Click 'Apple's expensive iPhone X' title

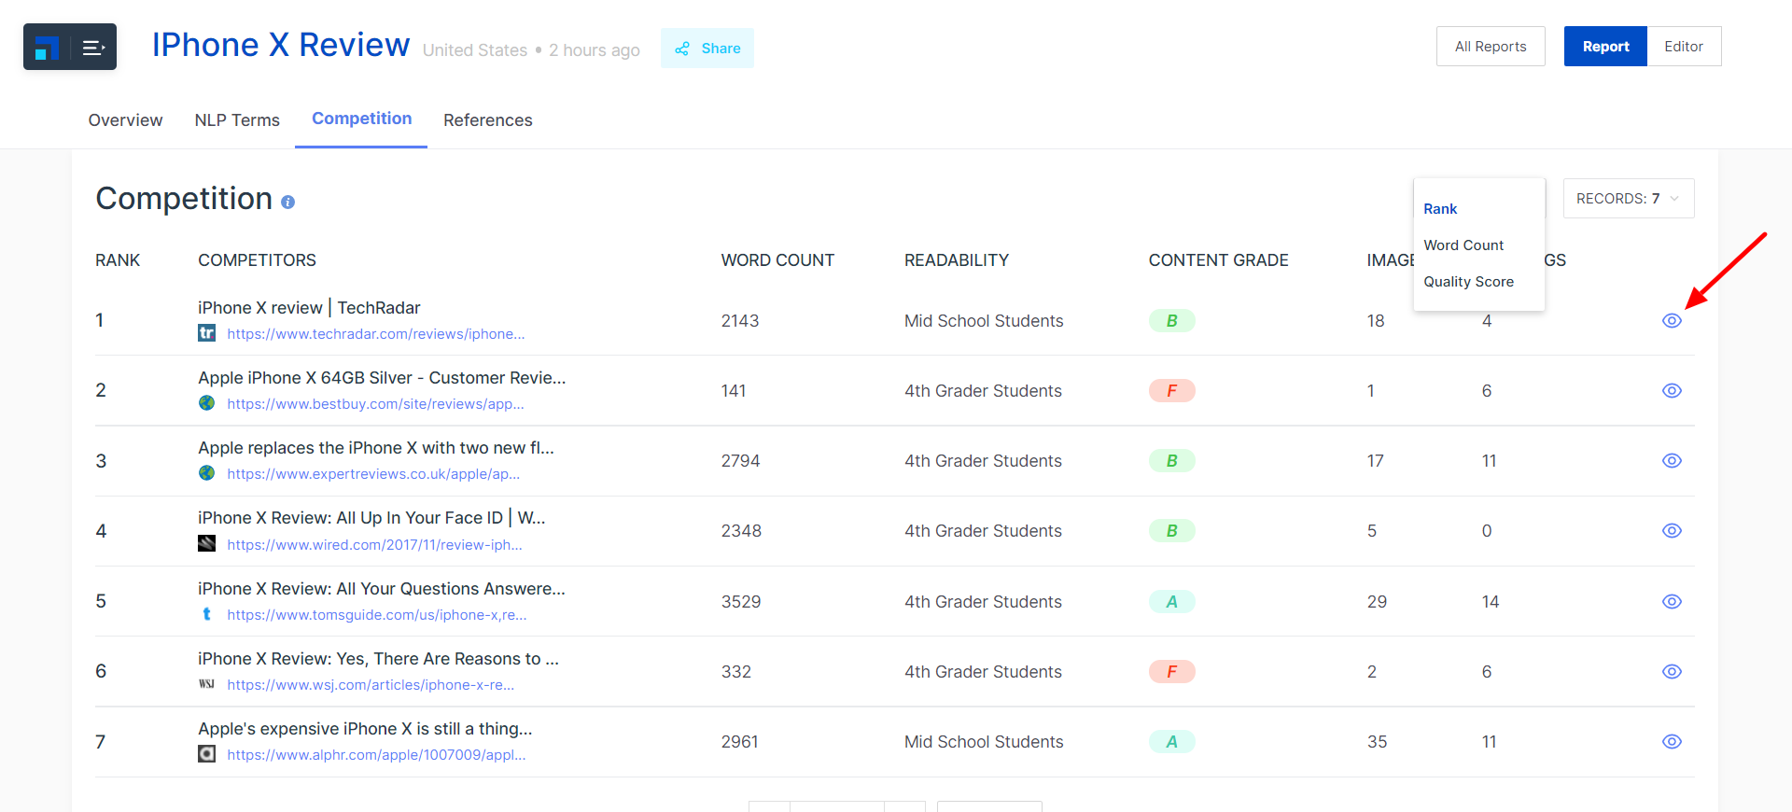(x=365, y=729)
